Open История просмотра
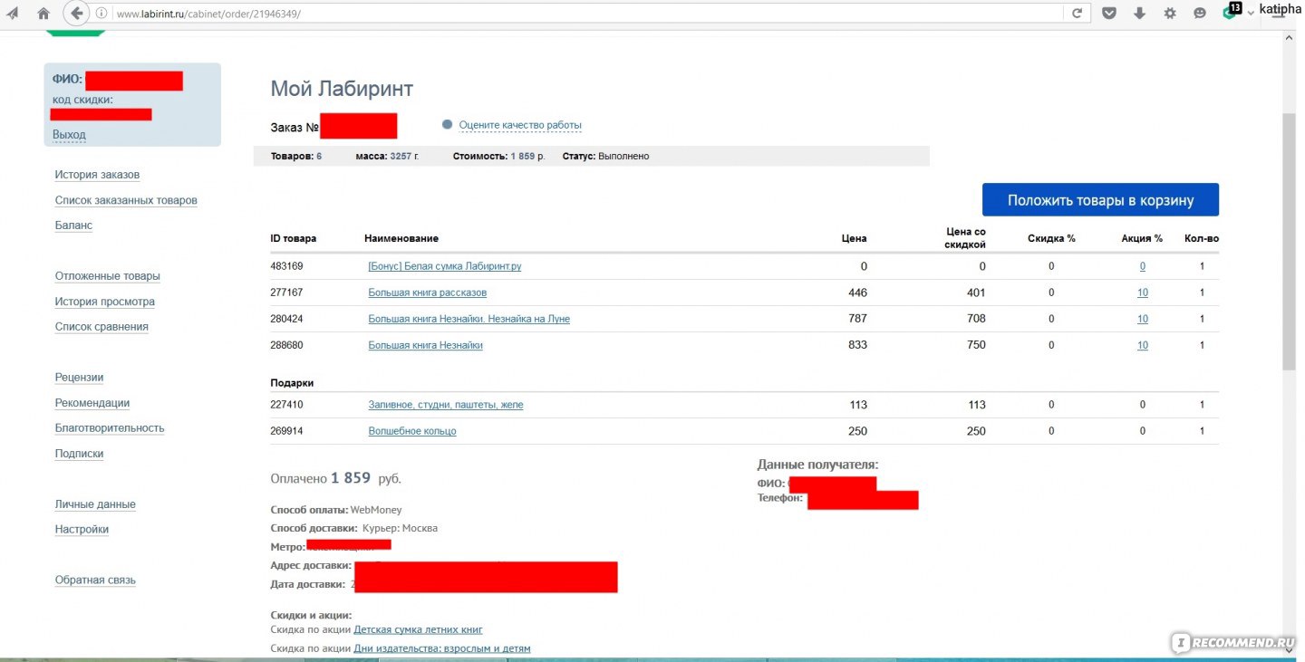Screen dimensions: 1305x662 (104, 302)
